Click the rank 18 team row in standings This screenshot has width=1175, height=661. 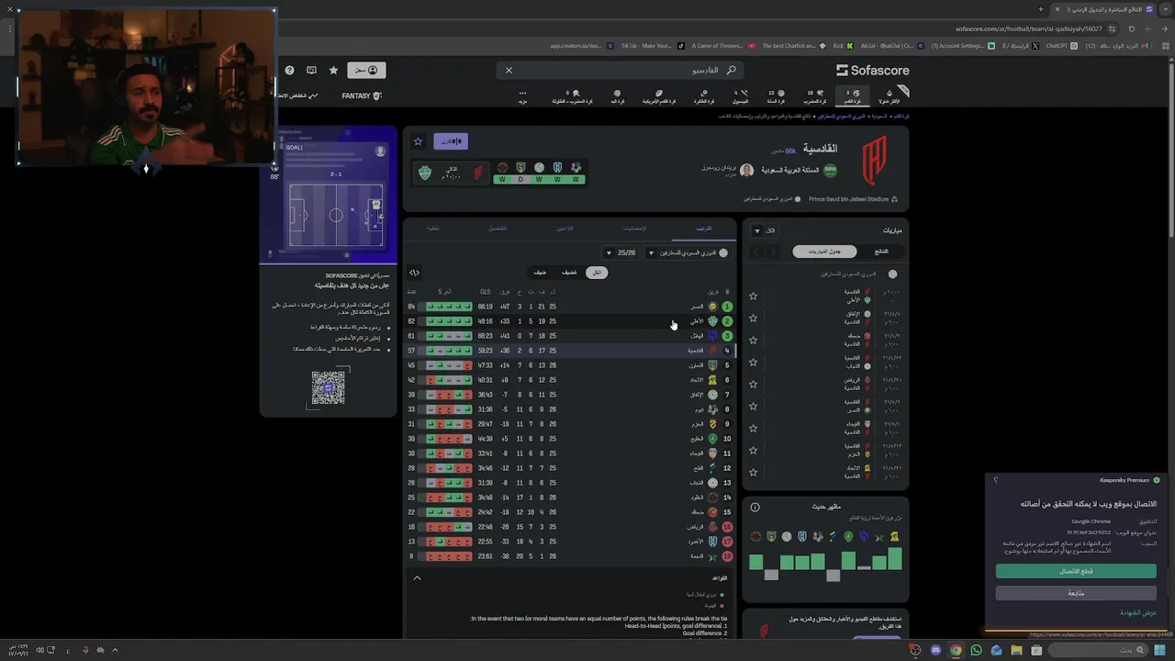tap(569, 556)
